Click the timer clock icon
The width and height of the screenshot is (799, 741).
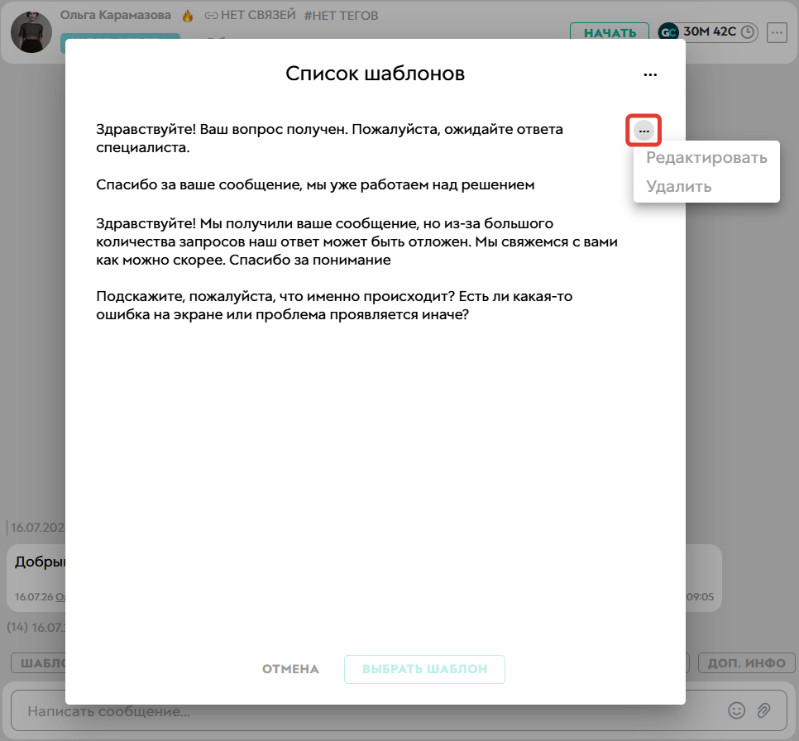747,32
